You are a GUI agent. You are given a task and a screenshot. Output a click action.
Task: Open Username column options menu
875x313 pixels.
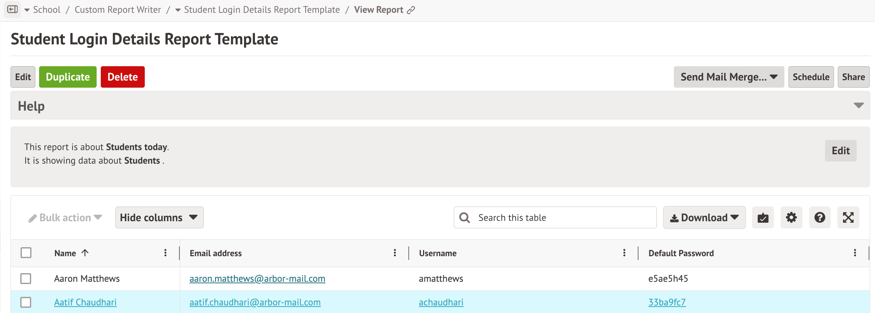pyautogui.click(x=624, y=253)
